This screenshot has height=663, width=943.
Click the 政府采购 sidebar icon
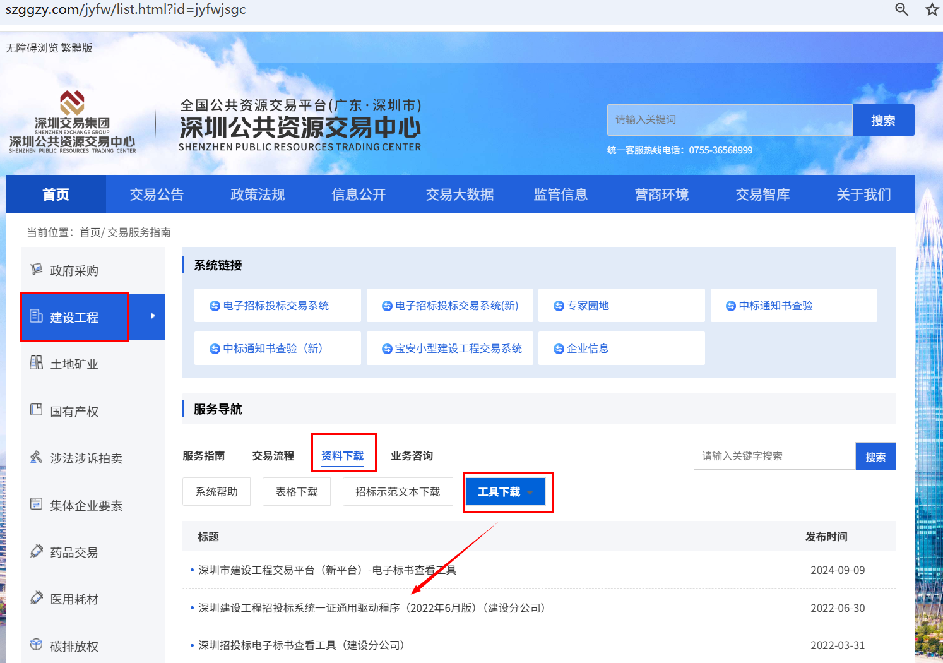pyautogui.click(x=37, y=270)
